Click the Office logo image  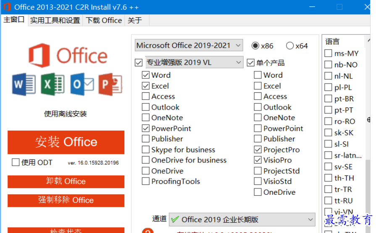68,55
